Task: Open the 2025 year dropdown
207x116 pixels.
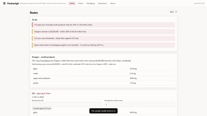Action: pyautogui.click(x=173, y=12)
